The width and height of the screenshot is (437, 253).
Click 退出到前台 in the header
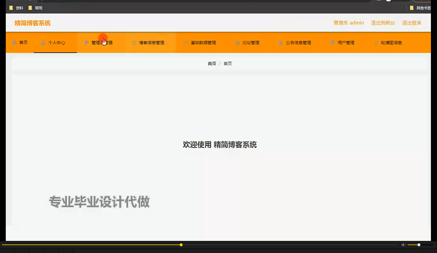point(383,23)
